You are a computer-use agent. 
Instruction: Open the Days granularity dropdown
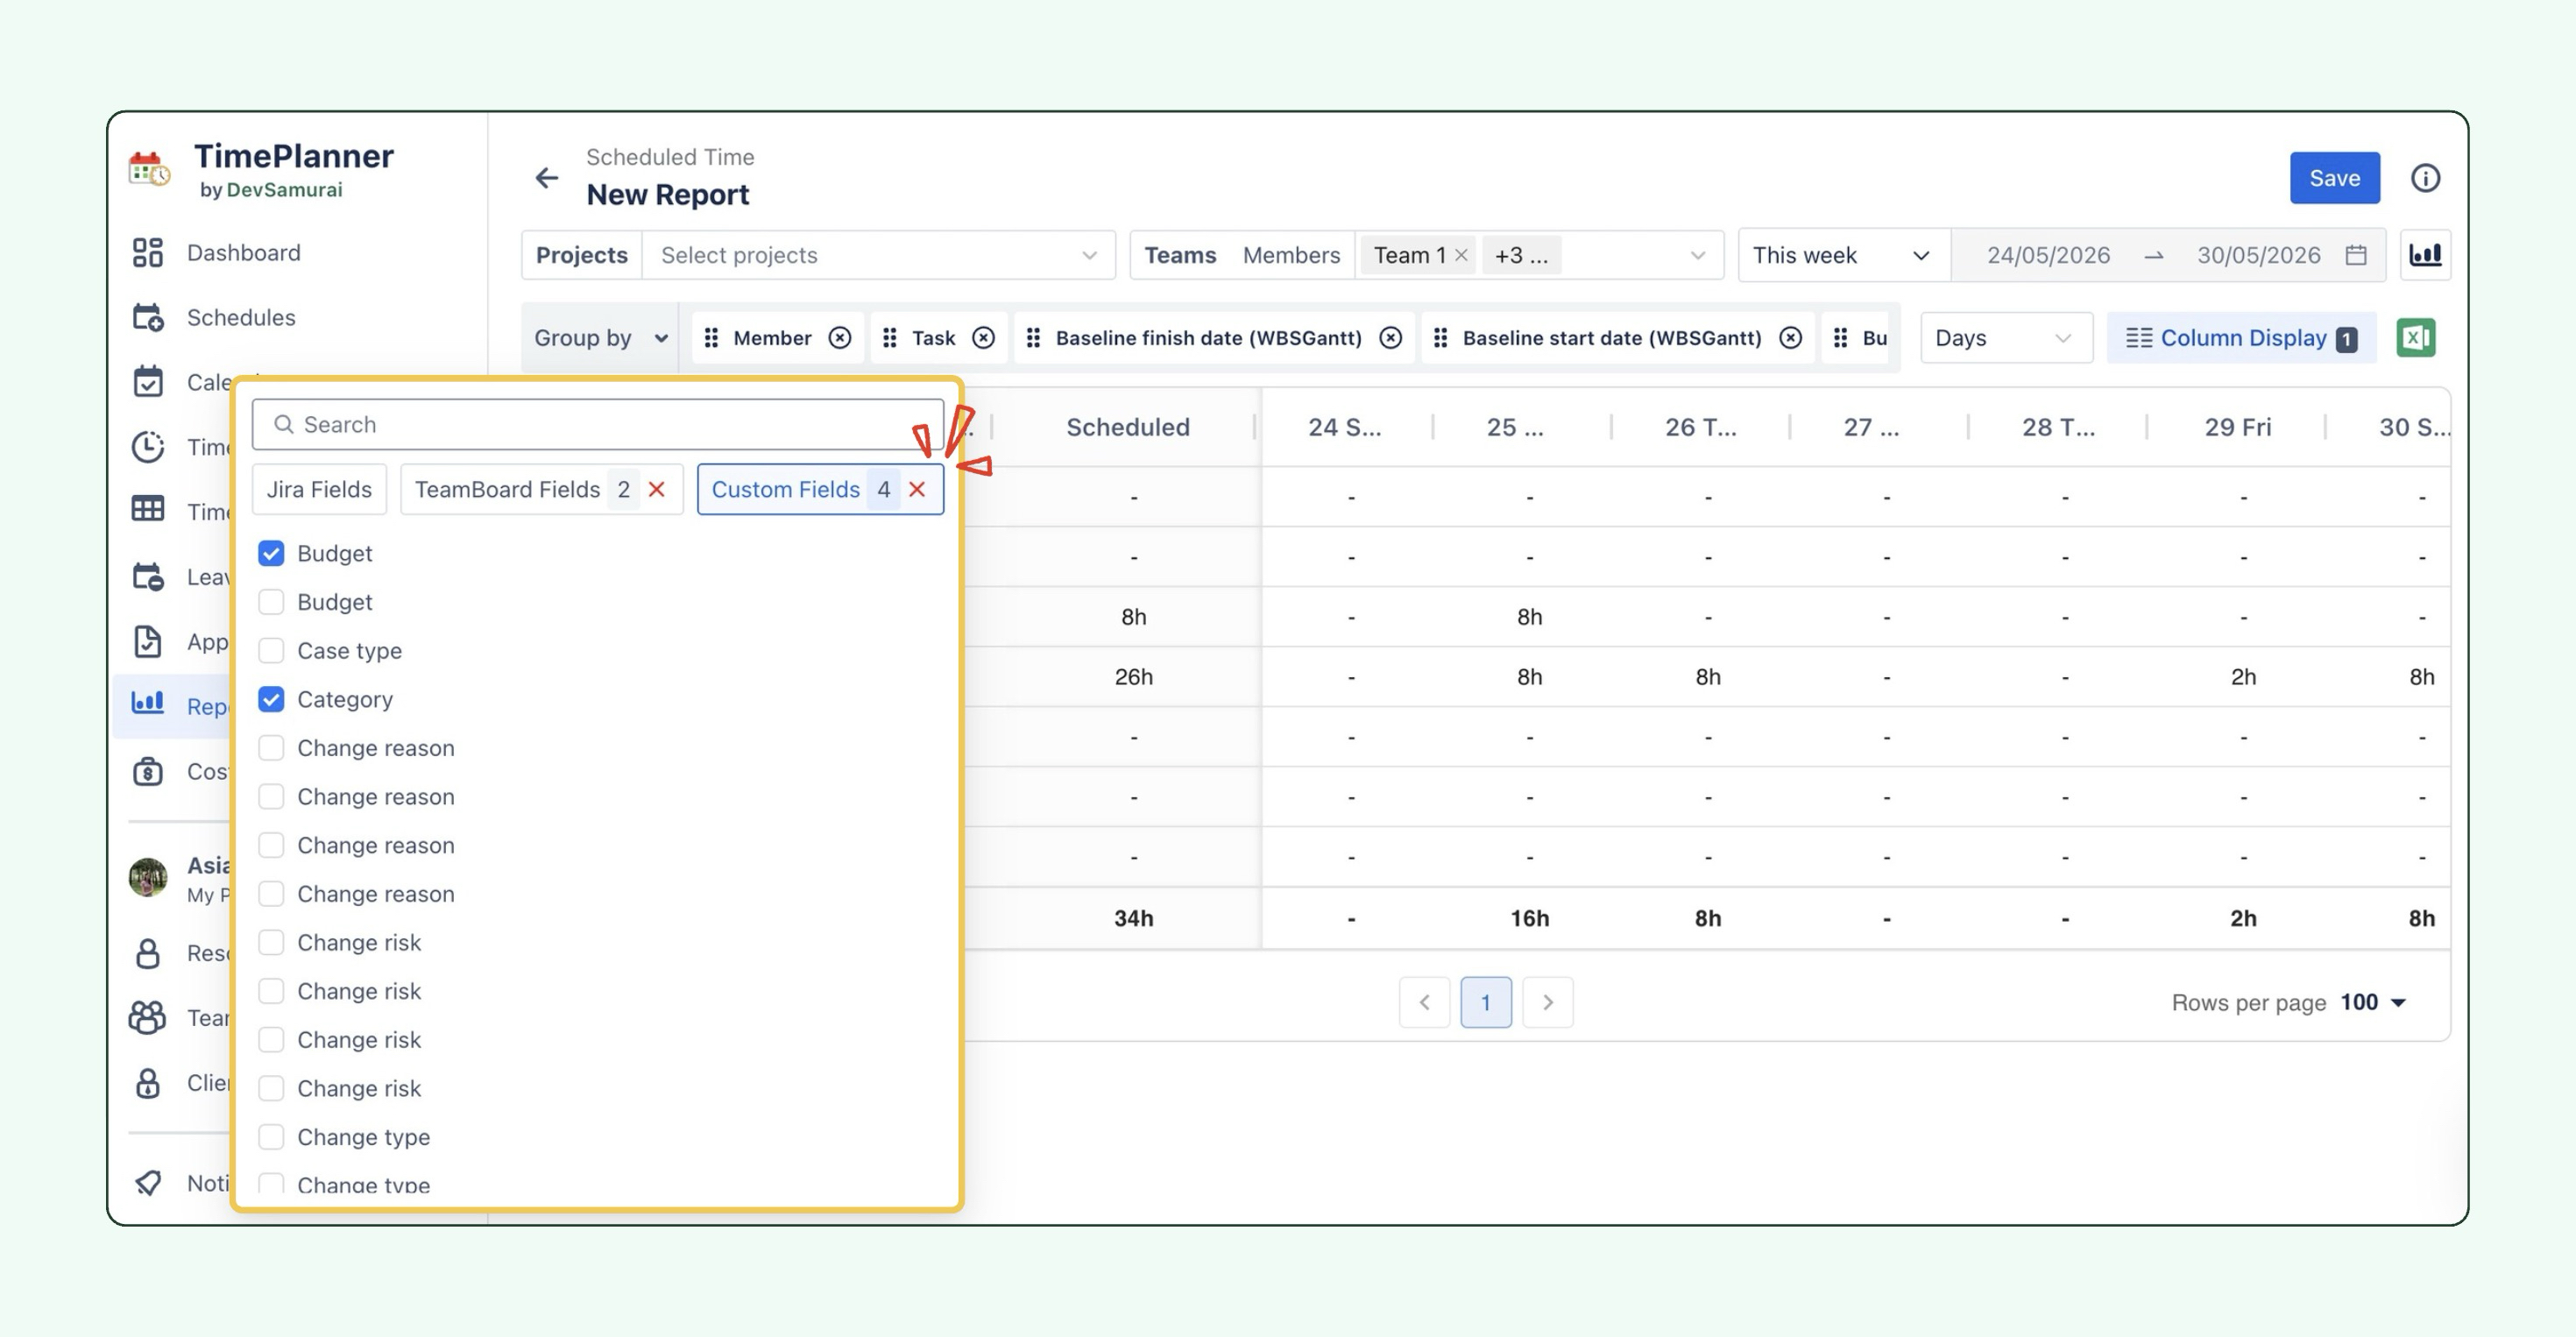[x=2005, y=338]
